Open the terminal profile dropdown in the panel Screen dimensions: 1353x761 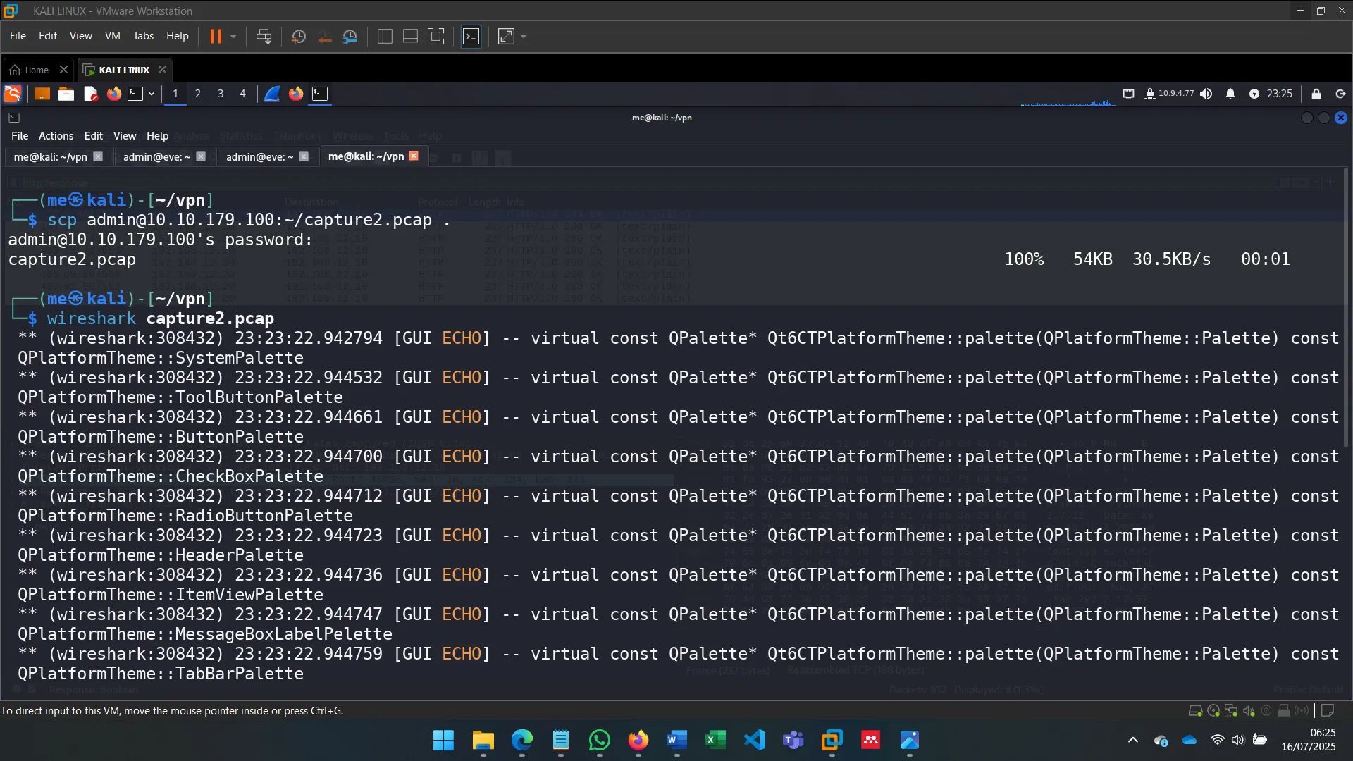point(150,94)
